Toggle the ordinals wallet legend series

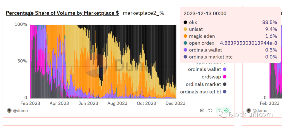pos(207,69)
